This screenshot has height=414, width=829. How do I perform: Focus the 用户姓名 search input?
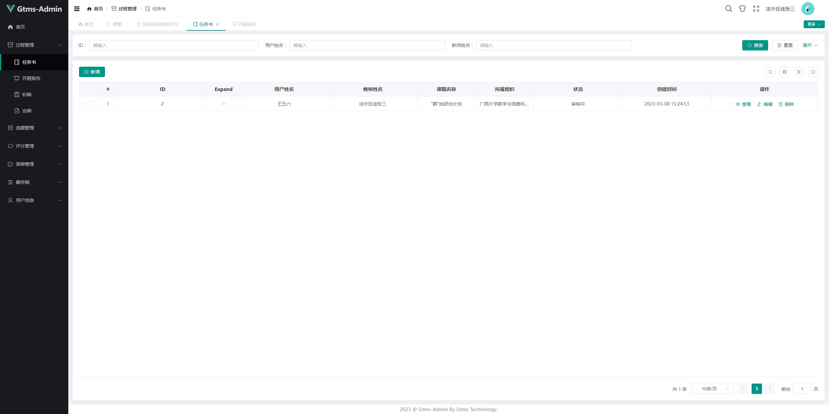368,45
